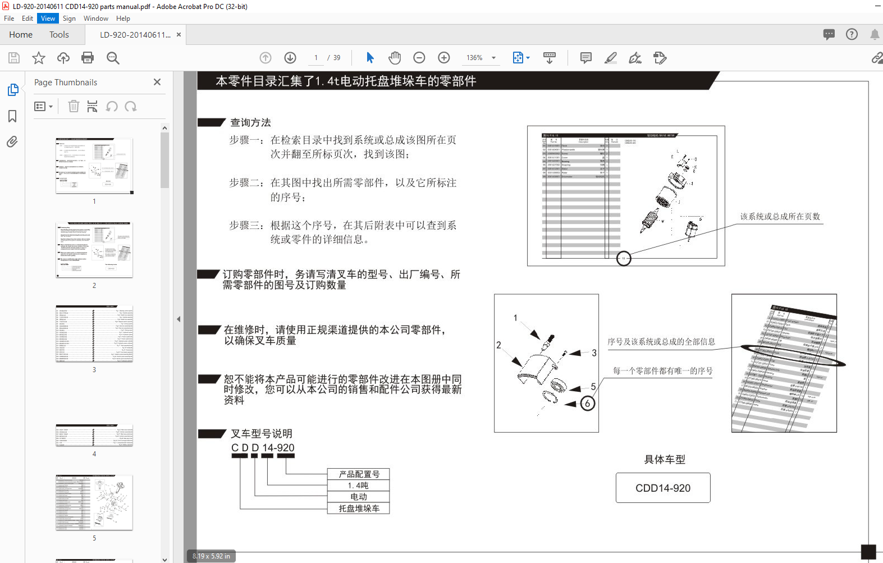Print the document with the printer icon
Screen dimensions: 883x563
pyautogui.click(x=88, y=58)
